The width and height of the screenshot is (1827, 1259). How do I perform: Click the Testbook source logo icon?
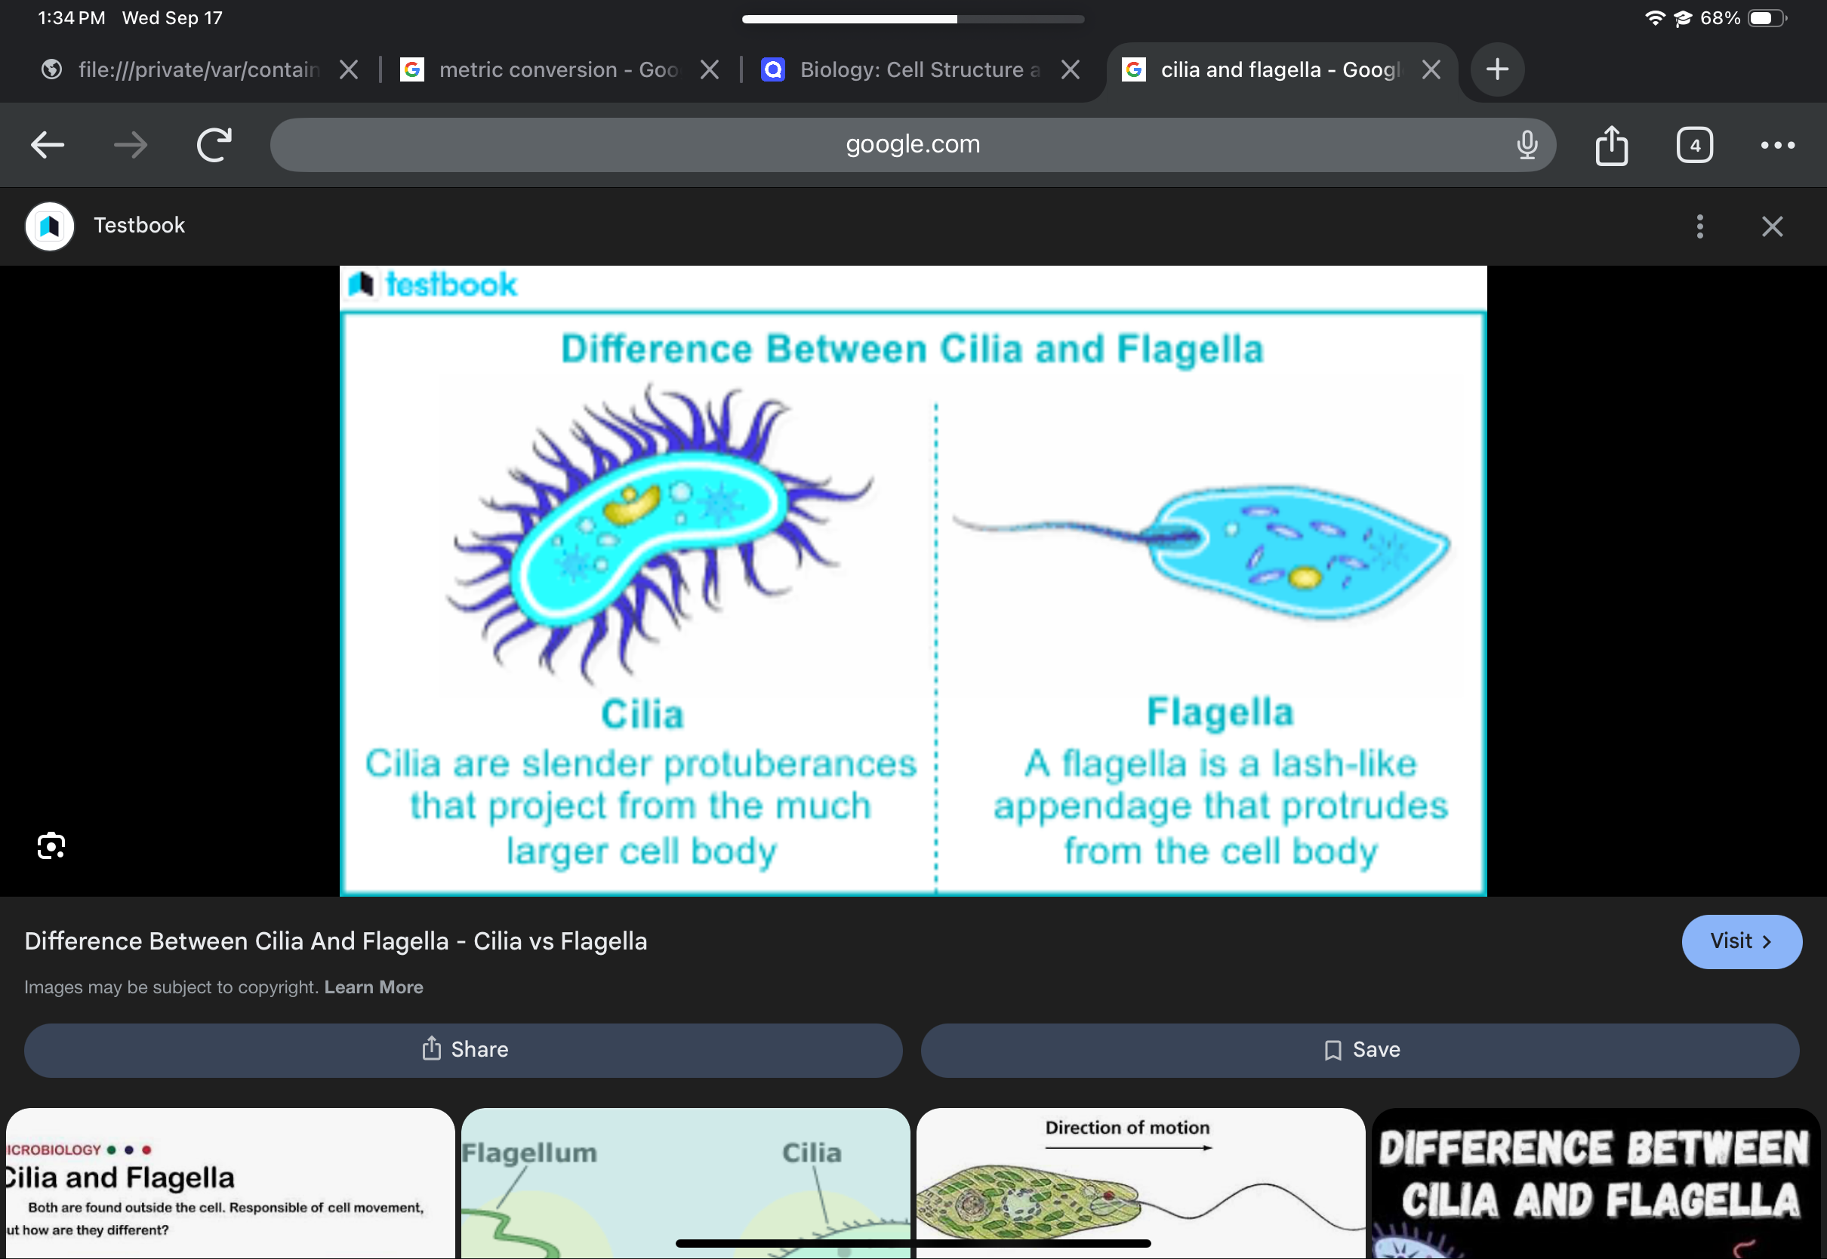tap(50, 226)
